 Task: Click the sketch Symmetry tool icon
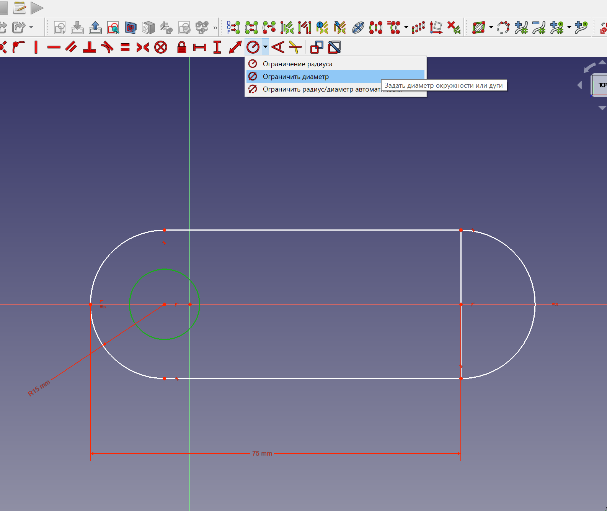[376, 28]
